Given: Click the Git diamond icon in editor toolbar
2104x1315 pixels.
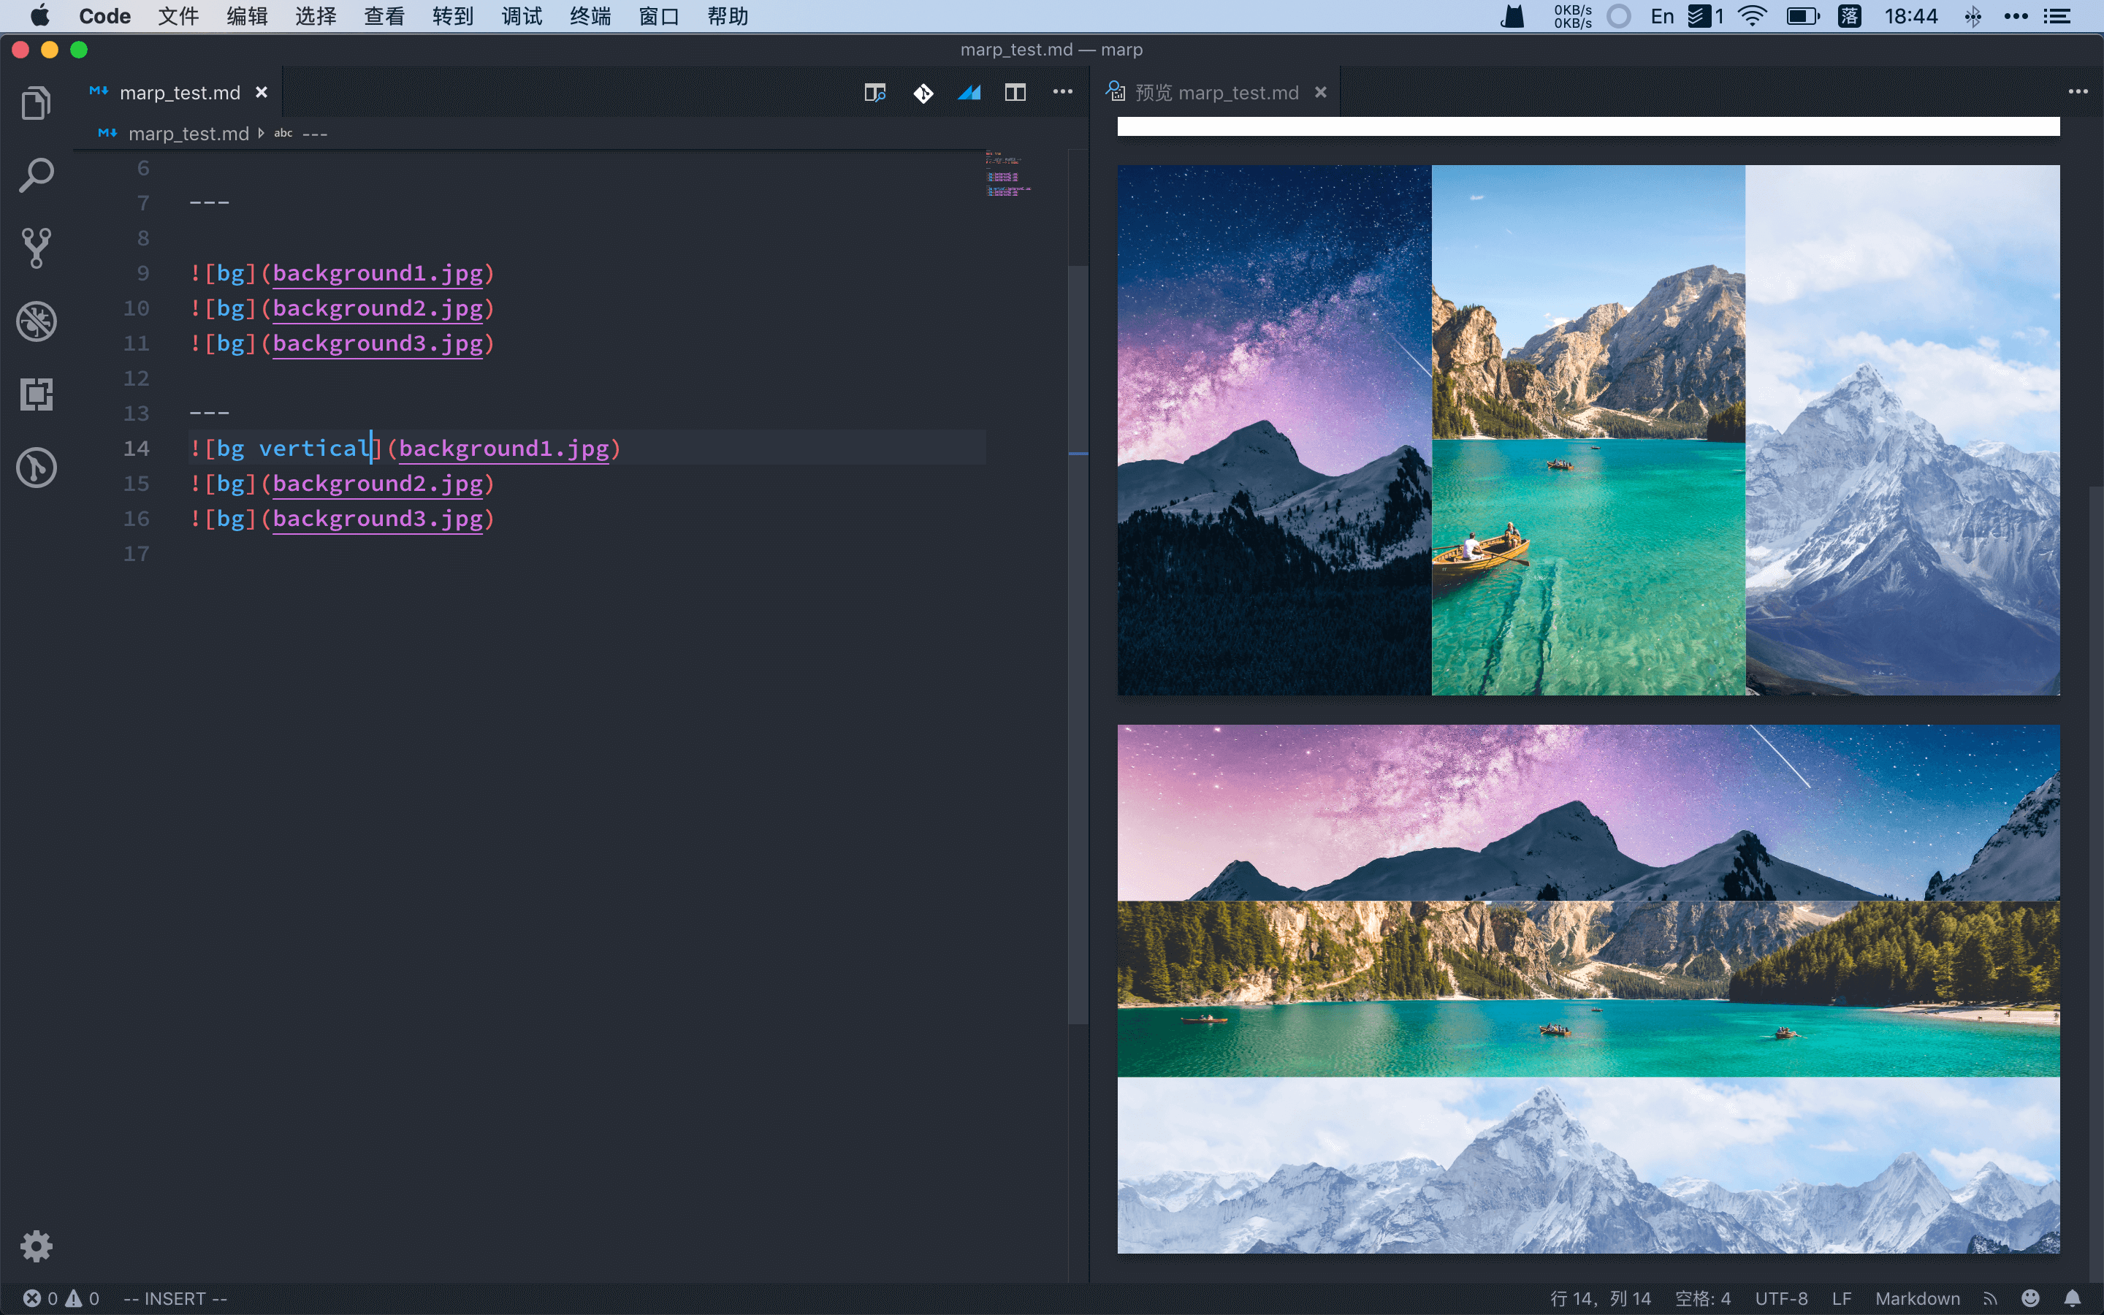Looking at the screenshot, I should click(x=923, y=92).
